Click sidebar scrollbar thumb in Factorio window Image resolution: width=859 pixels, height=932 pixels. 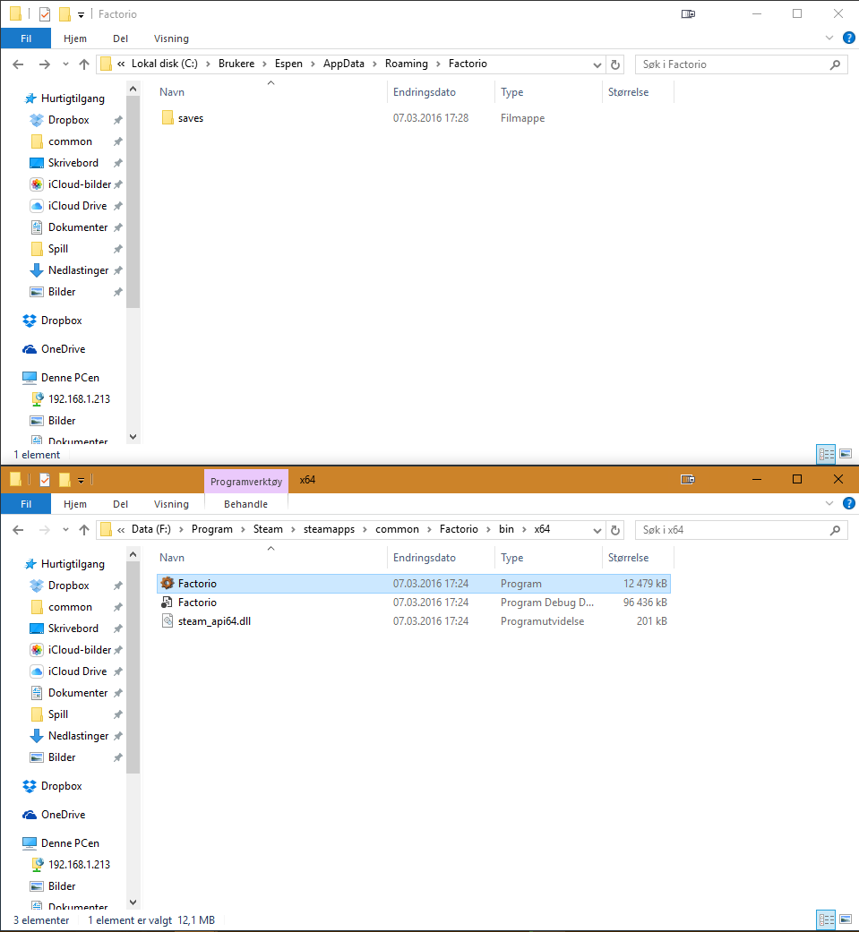[x=133, y=202]
